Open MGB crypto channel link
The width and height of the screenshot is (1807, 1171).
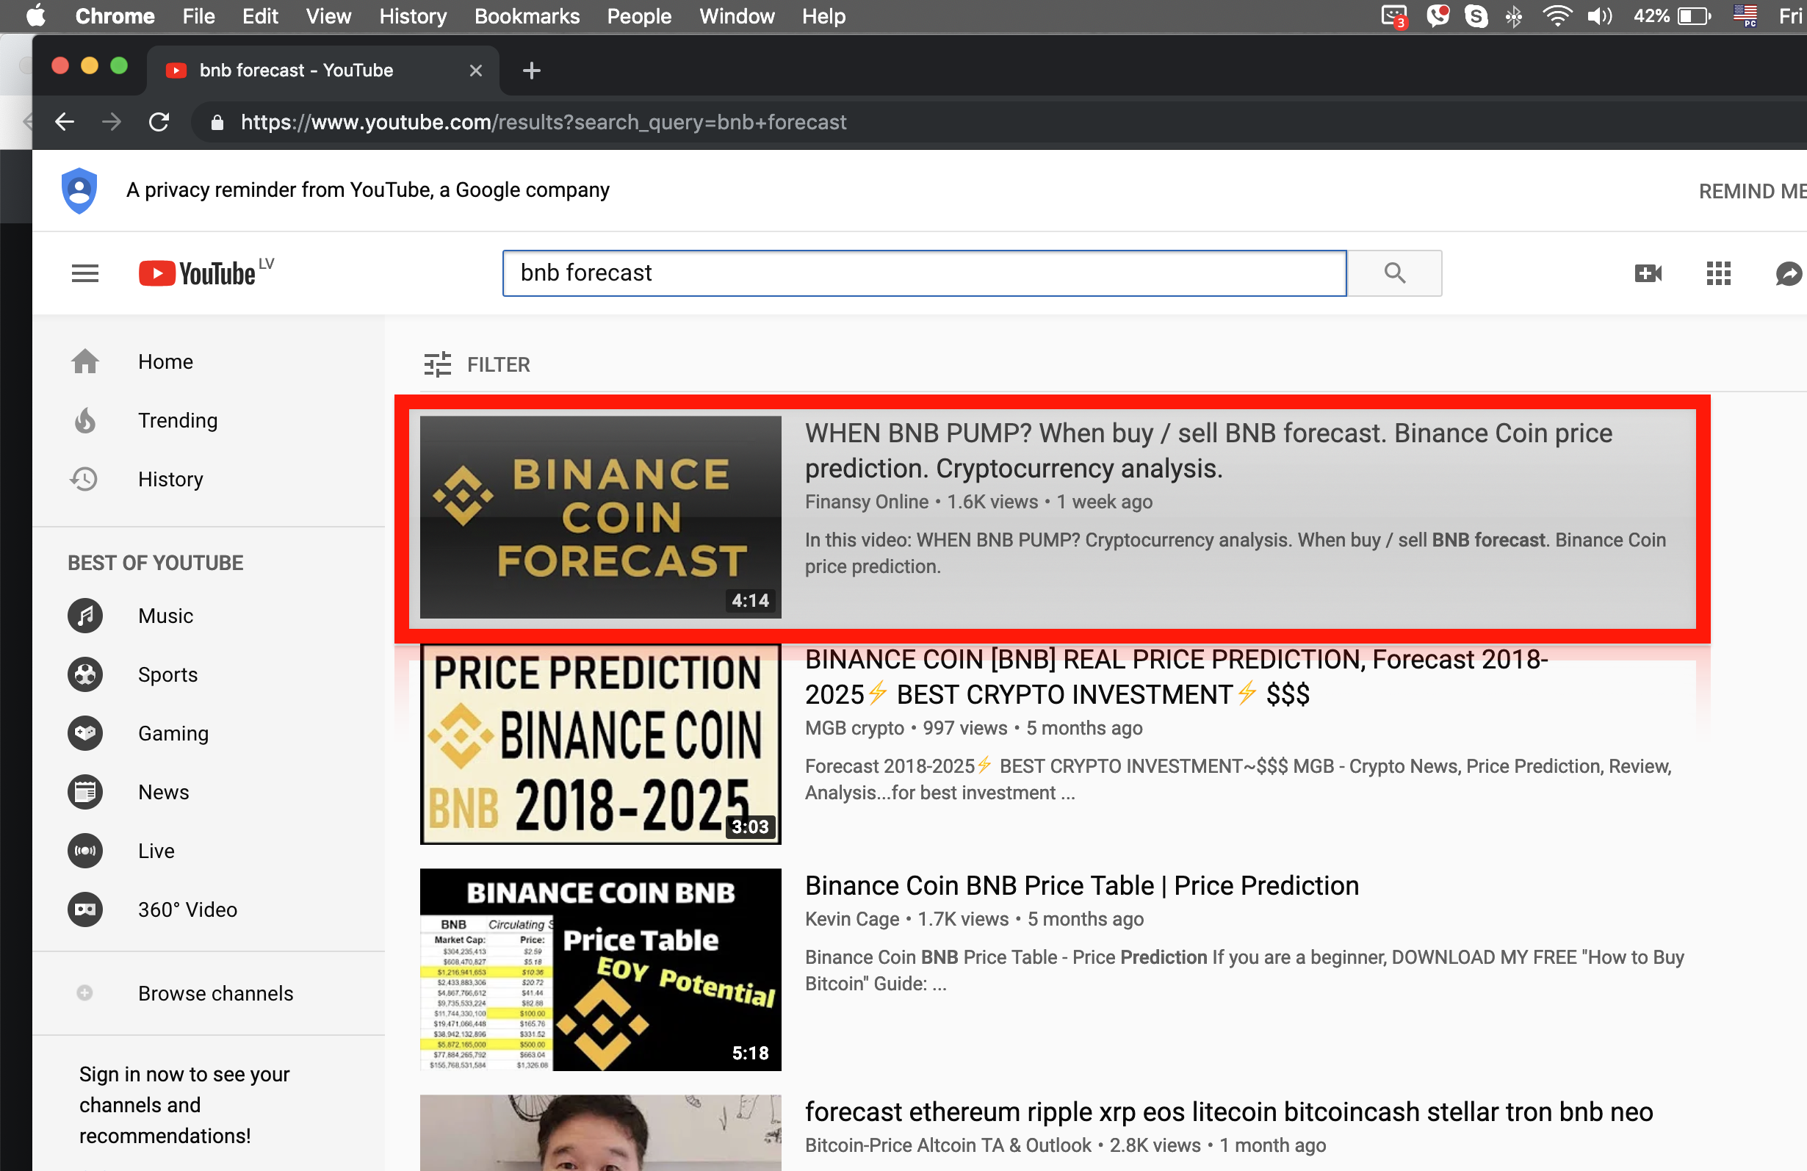[854, 728]
